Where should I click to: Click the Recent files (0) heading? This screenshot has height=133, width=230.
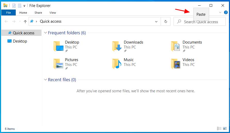tap(62, 80)
